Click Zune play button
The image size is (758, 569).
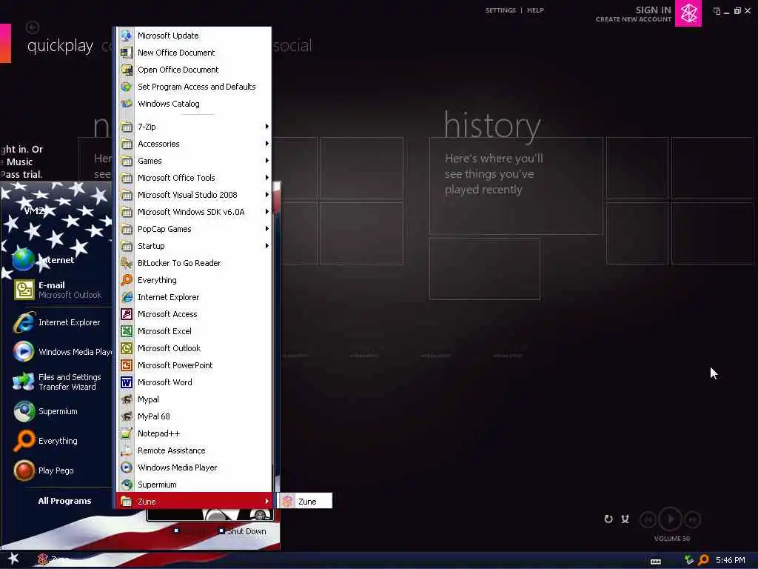tap(671, 519)
